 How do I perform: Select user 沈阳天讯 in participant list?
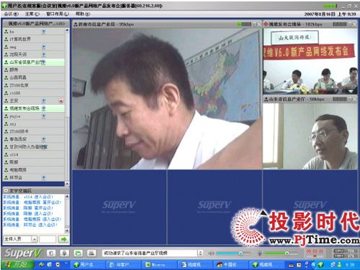click(x=34, y=55)
